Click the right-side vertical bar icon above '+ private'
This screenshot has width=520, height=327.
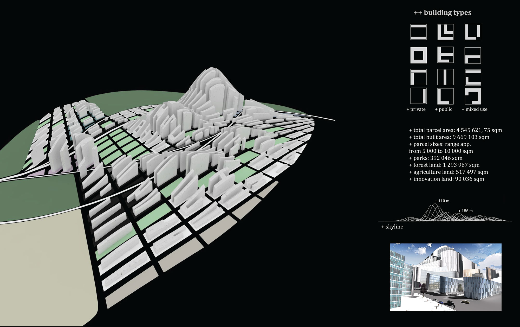click(x=419, y=96)
